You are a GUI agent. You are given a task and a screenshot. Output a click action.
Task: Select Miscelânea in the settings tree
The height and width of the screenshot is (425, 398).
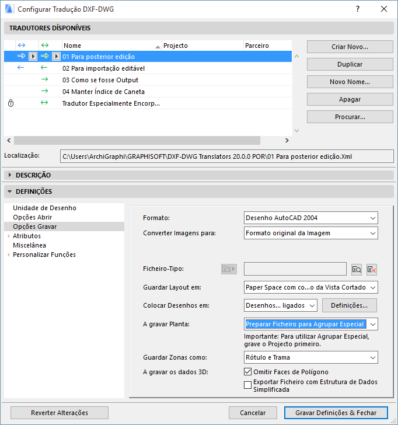coord(30,245)
